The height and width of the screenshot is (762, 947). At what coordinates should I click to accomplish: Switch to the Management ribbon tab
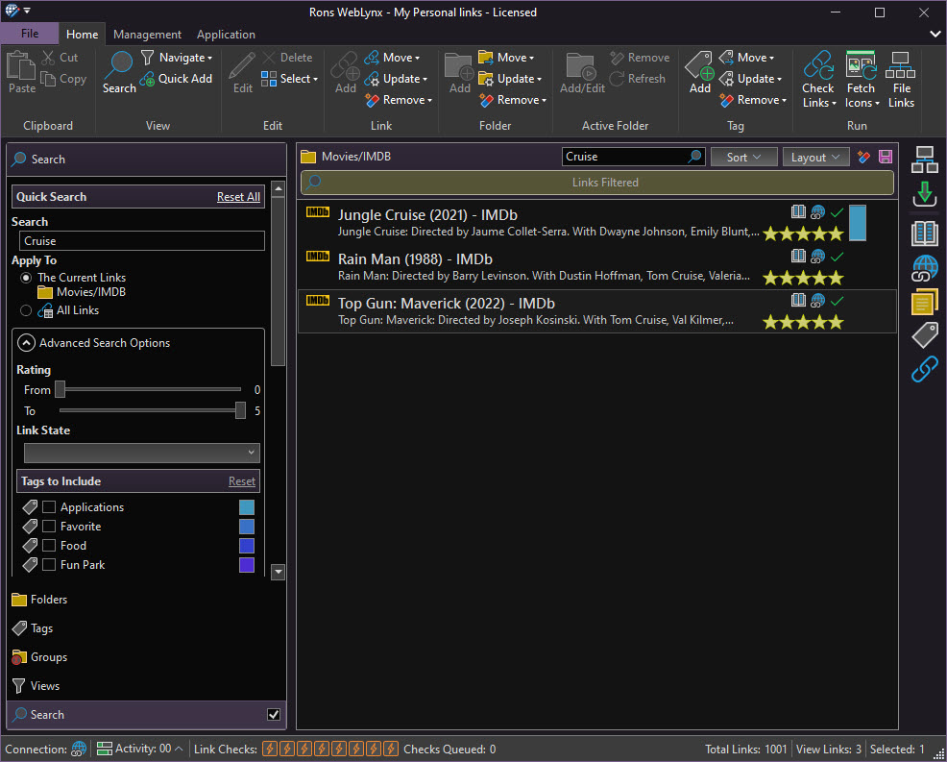(x=147, y=34)
